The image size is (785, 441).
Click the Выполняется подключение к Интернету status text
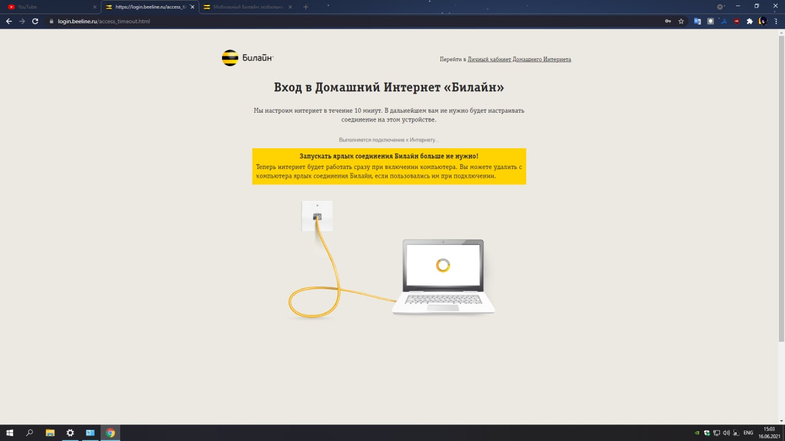[389, 140]
